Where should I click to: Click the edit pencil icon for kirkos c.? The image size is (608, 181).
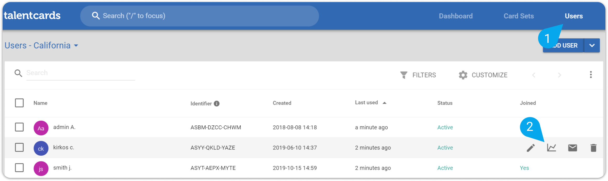[x=531, y=148]
